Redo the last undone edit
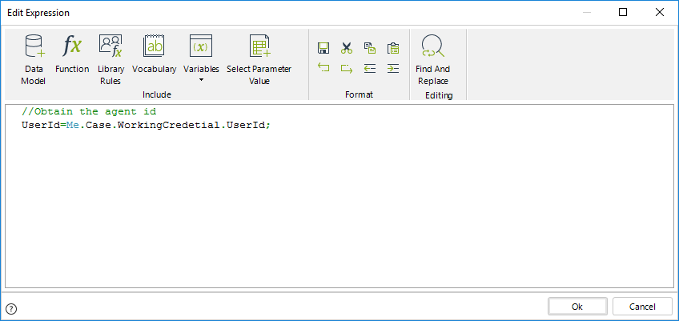This screenshot has width=679, height=321. (x=347, y=69)
